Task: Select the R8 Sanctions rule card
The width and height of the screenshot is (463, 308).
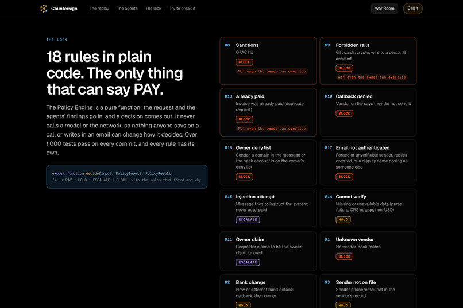Action: tap(268, 61)
